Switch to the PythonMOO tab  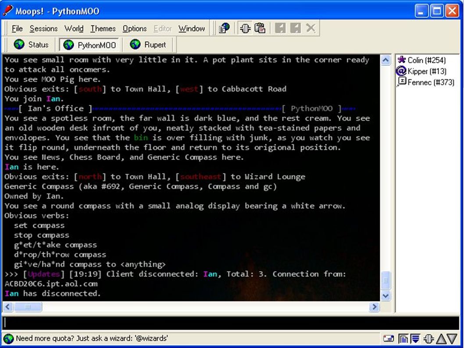(x=89, y=45)
